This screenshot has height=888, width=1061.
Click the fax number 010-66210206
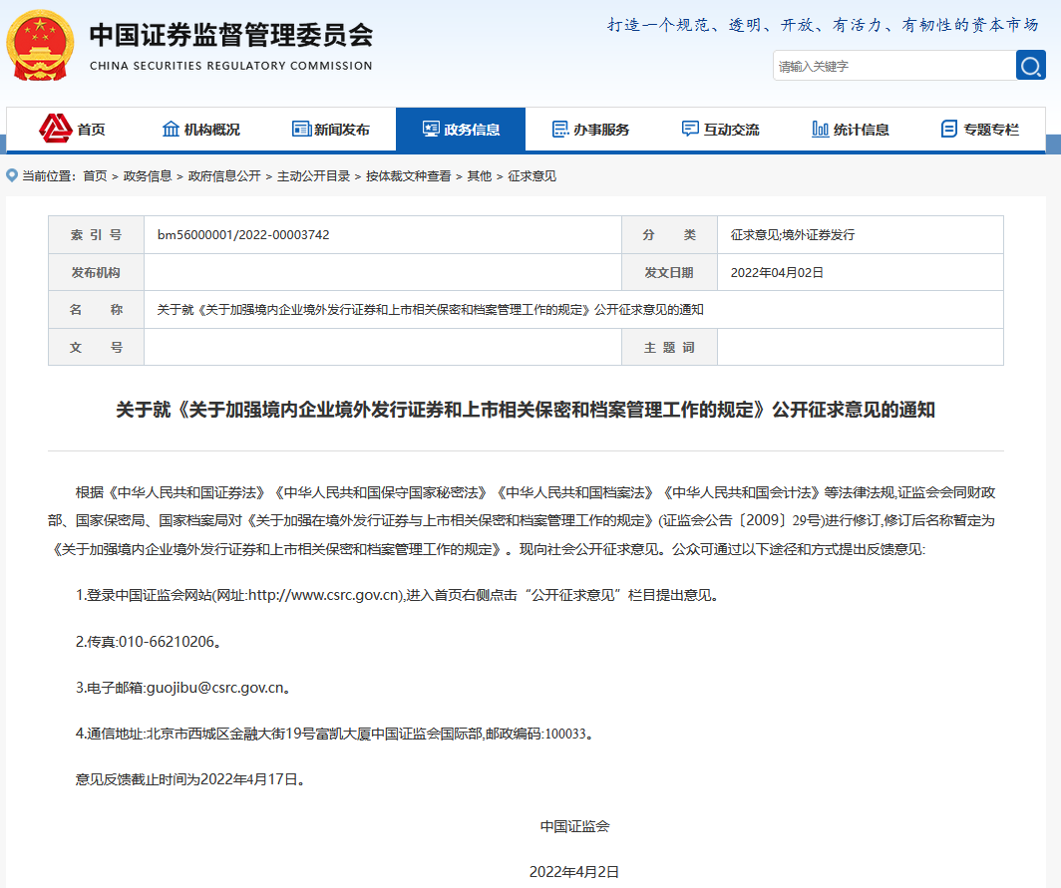[x=167, y=642]
